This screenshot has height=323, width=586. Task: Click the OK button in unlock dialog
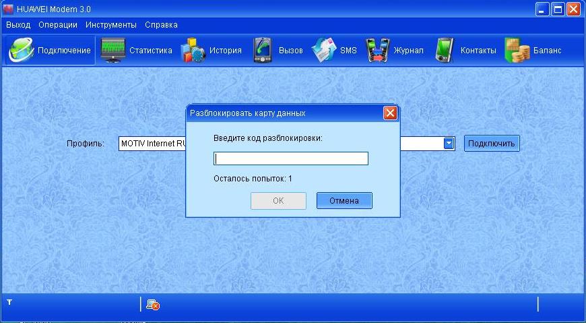coord(278,201)
